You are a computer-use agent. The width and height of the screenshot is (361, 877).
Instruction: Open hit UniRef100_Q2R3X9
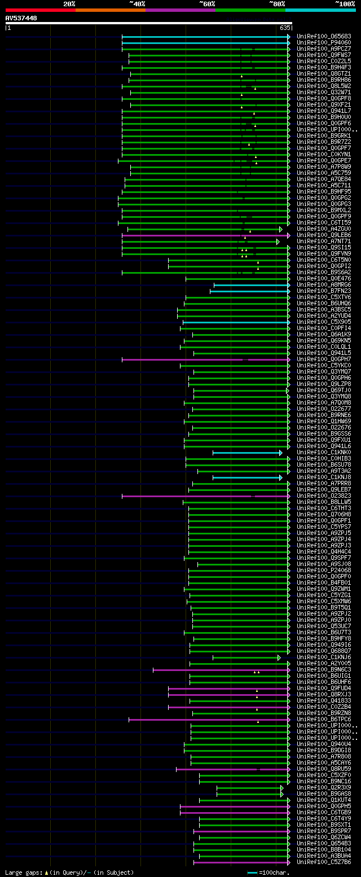coord(324,787)
